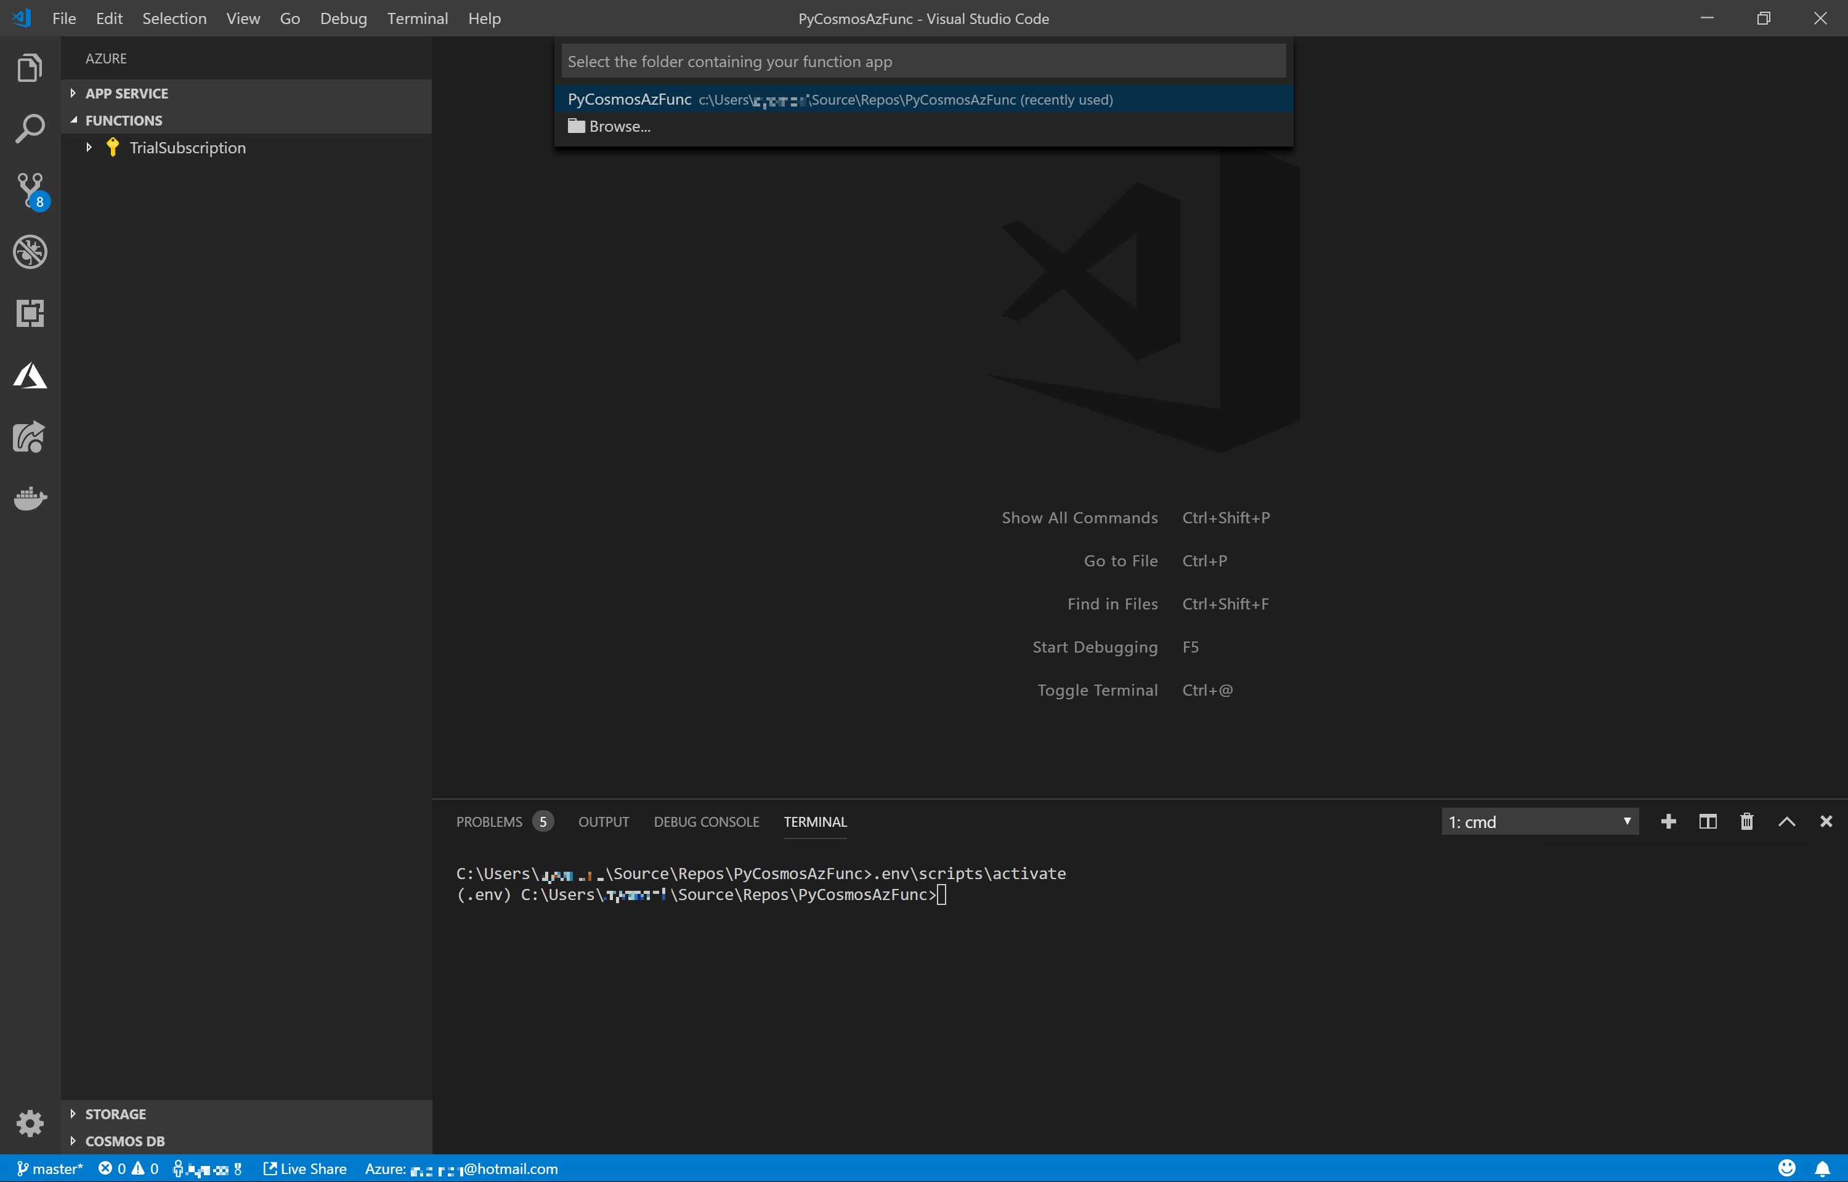Create a new terminal with the plus icon
Viewport: 1848px width, 1182px height.
point(1668,821)
